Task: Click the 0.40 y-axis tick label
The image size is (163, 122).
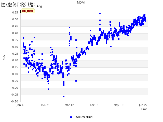Action: [x=15, y=33]
